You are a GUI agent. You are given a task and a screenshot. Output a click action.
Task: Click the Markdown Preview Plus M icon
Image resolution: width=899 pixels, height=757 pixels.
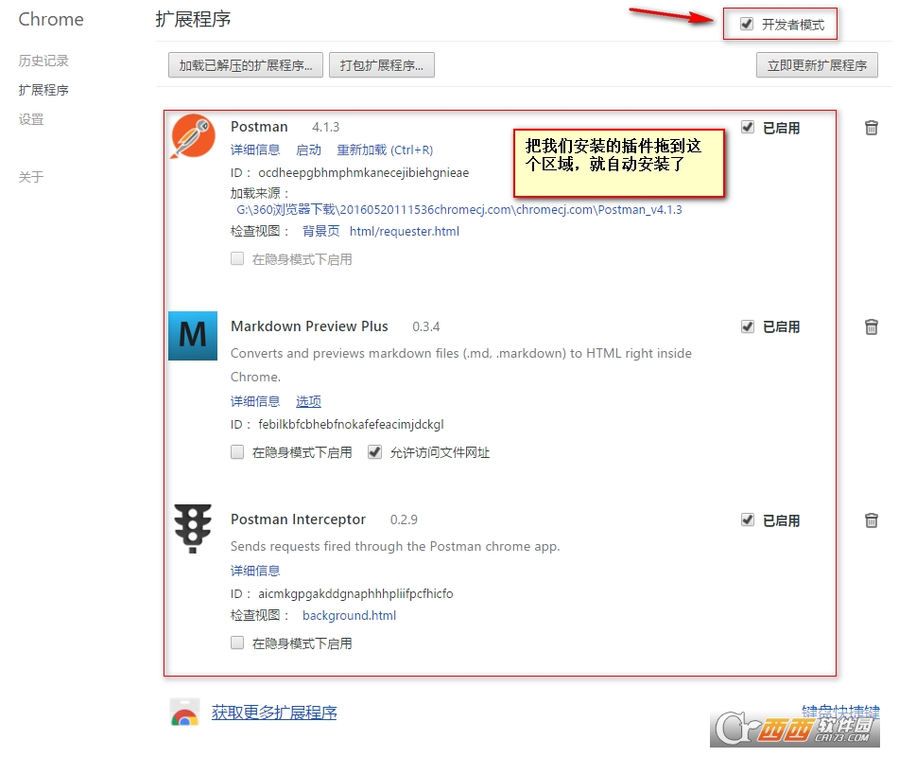tap(192, 336)
